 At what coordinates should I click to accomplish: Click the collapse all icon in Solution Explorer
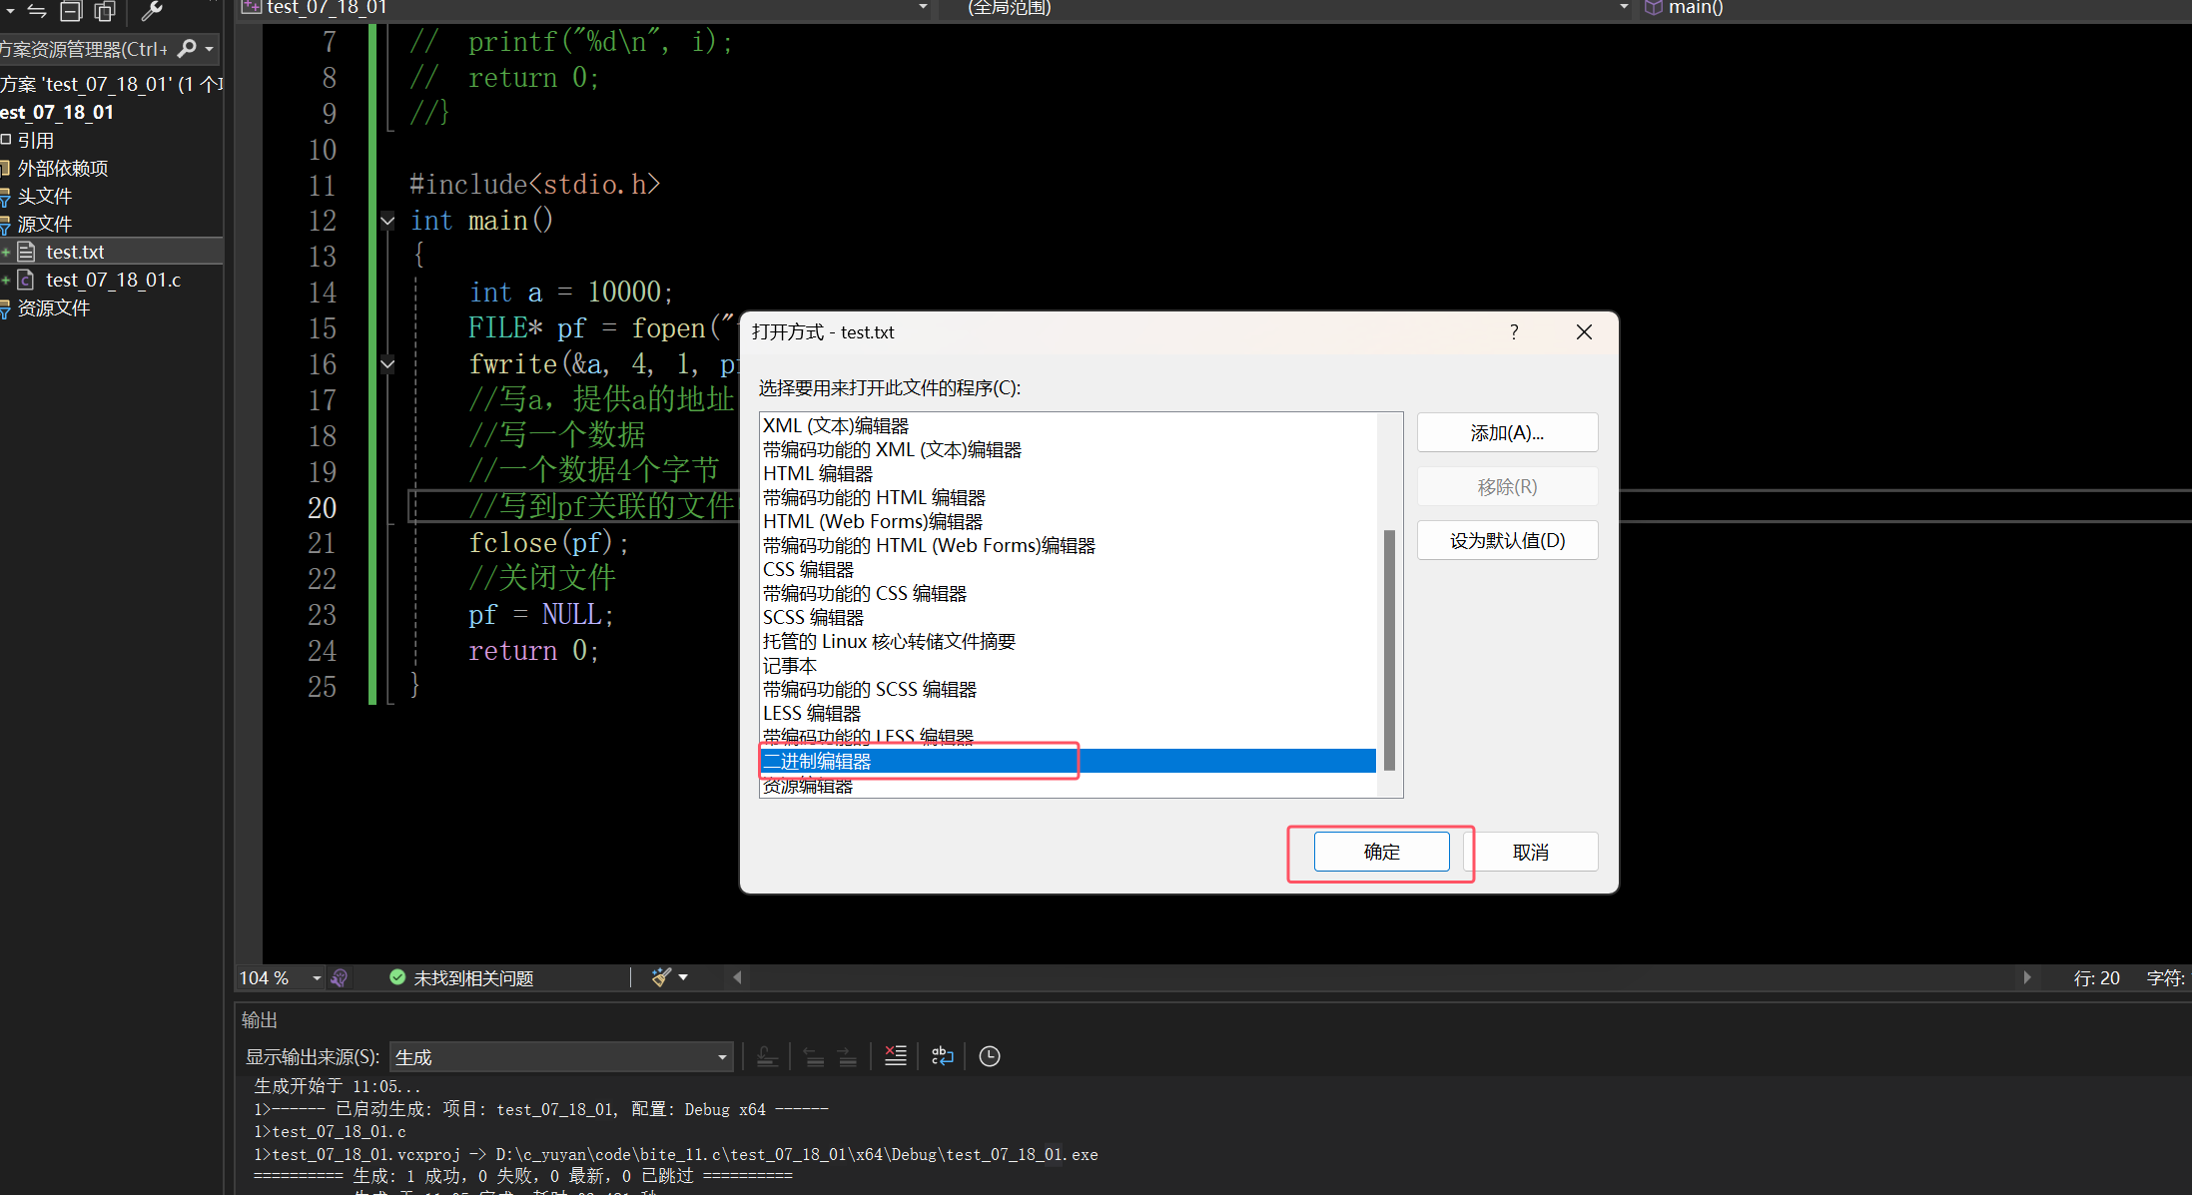coord(71,11)
